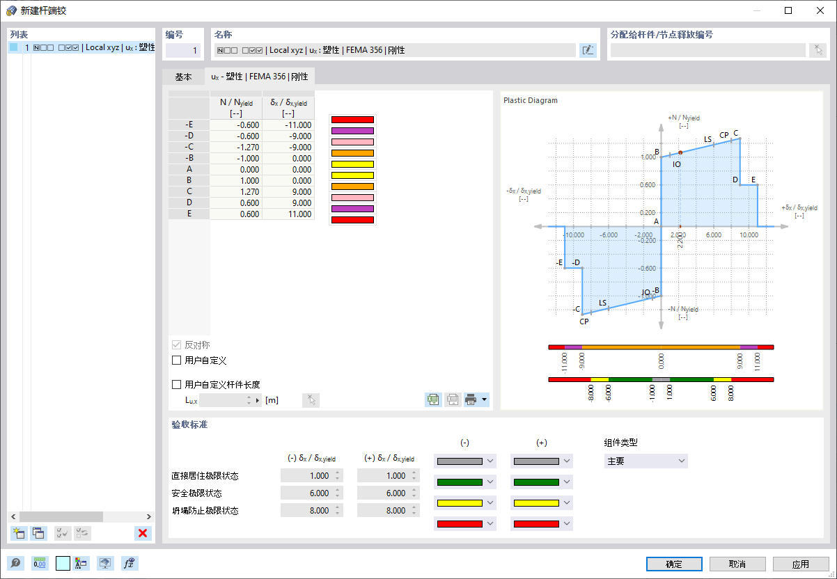The height and width of the screenshot is (579, 837).
Task: Open the red color dropdown in (-) column
Action: click(x=465, y=523)
